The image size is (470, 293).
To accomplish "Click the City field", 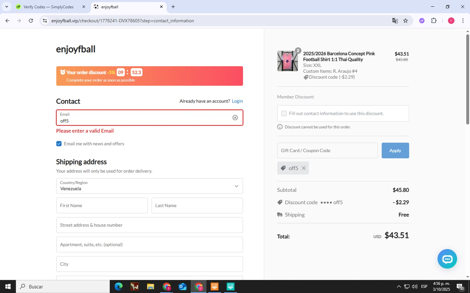I will point(149,264).
